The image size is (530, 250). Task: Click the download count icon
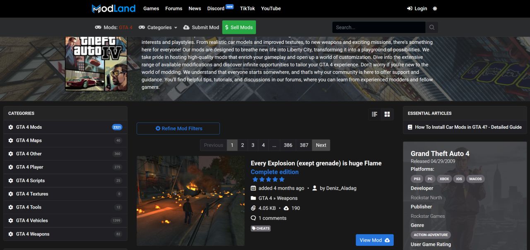click(286, 208)
